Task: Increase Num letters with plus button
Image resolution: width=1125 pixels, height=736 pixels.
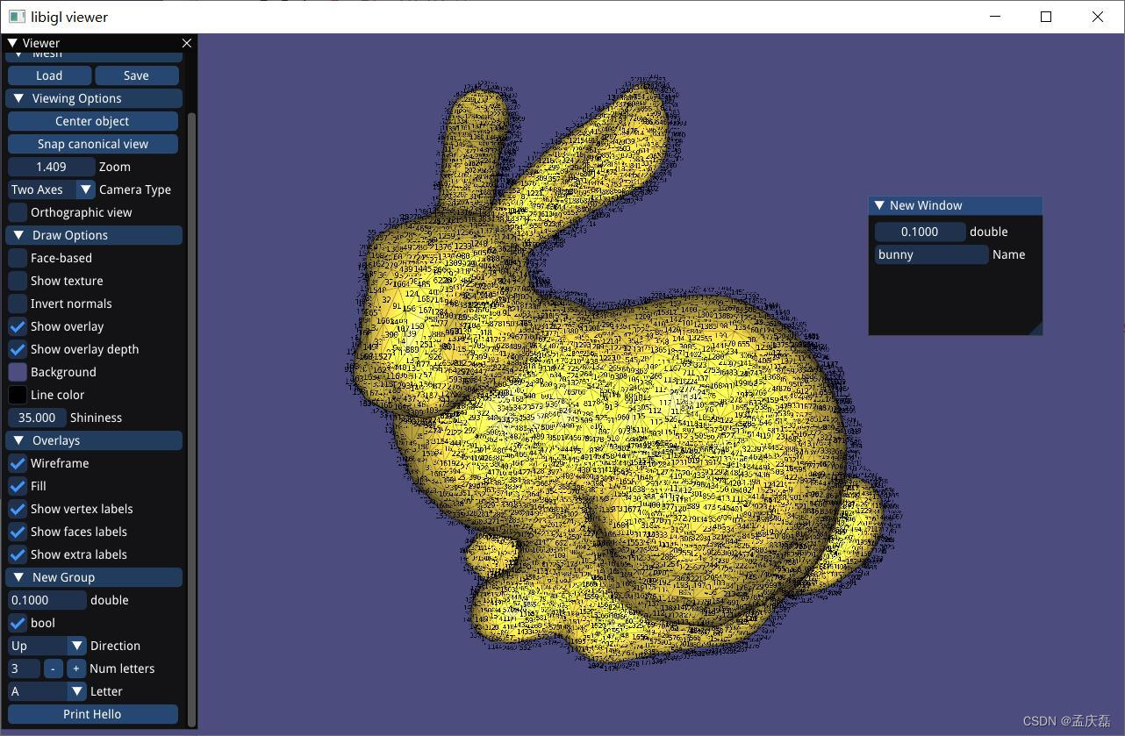Action: (x=76, y=668)
